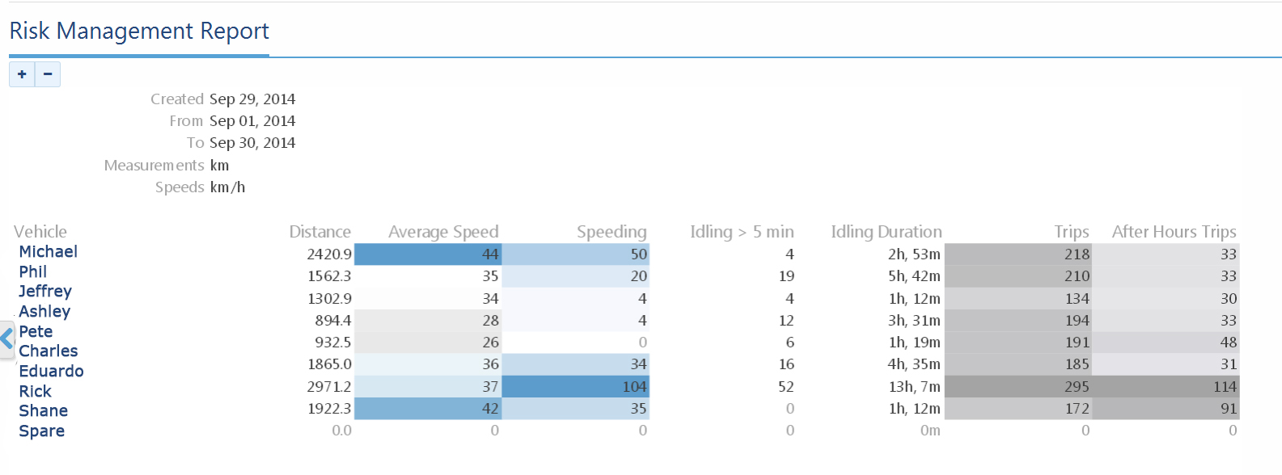Select the Spare vehicle entry
1282x475 pixels.
coord(41,431)
